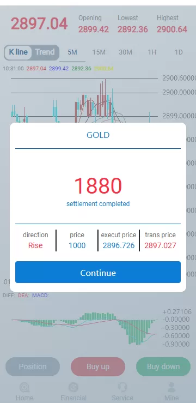
Task: Click the Buy up button
Action: [x=98, y=366]
